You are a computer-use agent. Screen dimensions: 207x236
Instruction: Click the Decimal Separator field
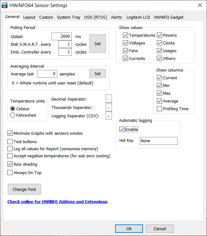[x=109, y=99]
